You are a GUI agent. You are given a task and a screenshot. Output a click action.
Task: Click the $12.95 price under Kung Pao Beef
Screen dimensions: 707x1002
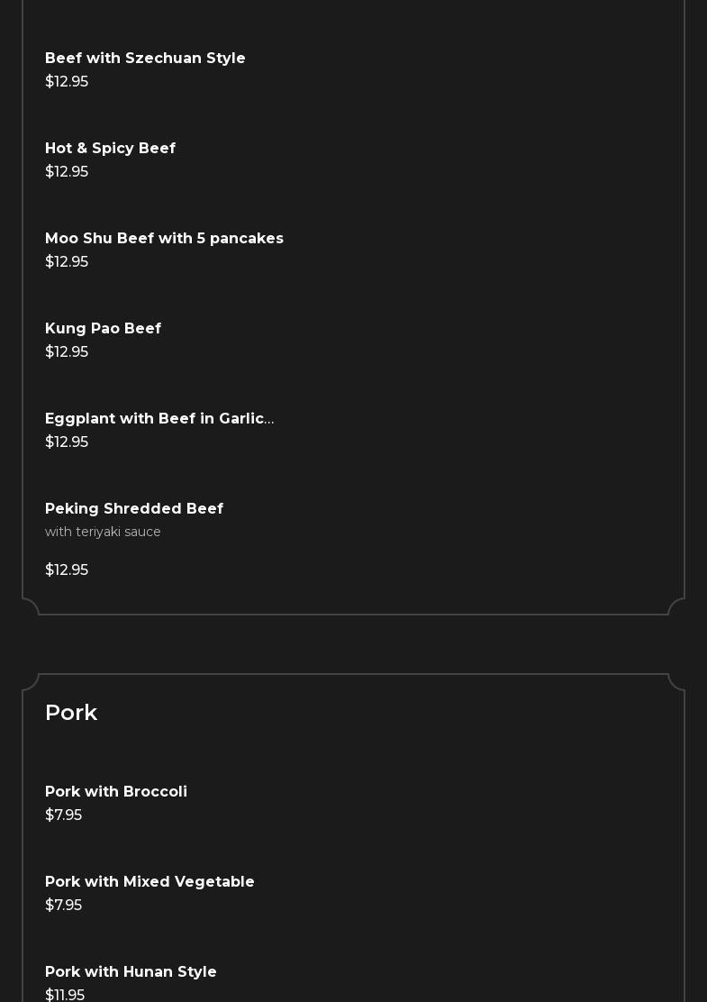(67, 351)
